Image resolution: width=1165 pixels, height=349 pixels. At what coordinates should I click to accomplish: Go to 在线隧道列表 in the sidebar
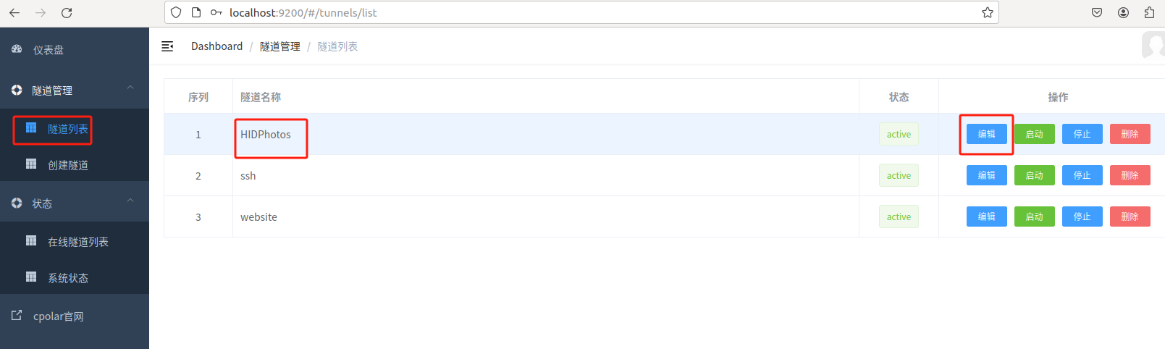(78, 242)
